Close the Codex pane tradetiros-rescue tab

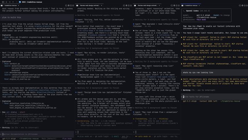tap(199, 5)
